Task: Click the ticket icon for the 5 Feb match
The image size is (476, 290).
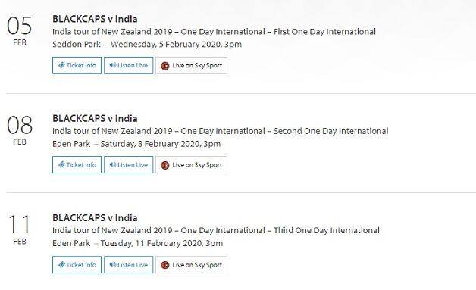Action: point(61,65)
